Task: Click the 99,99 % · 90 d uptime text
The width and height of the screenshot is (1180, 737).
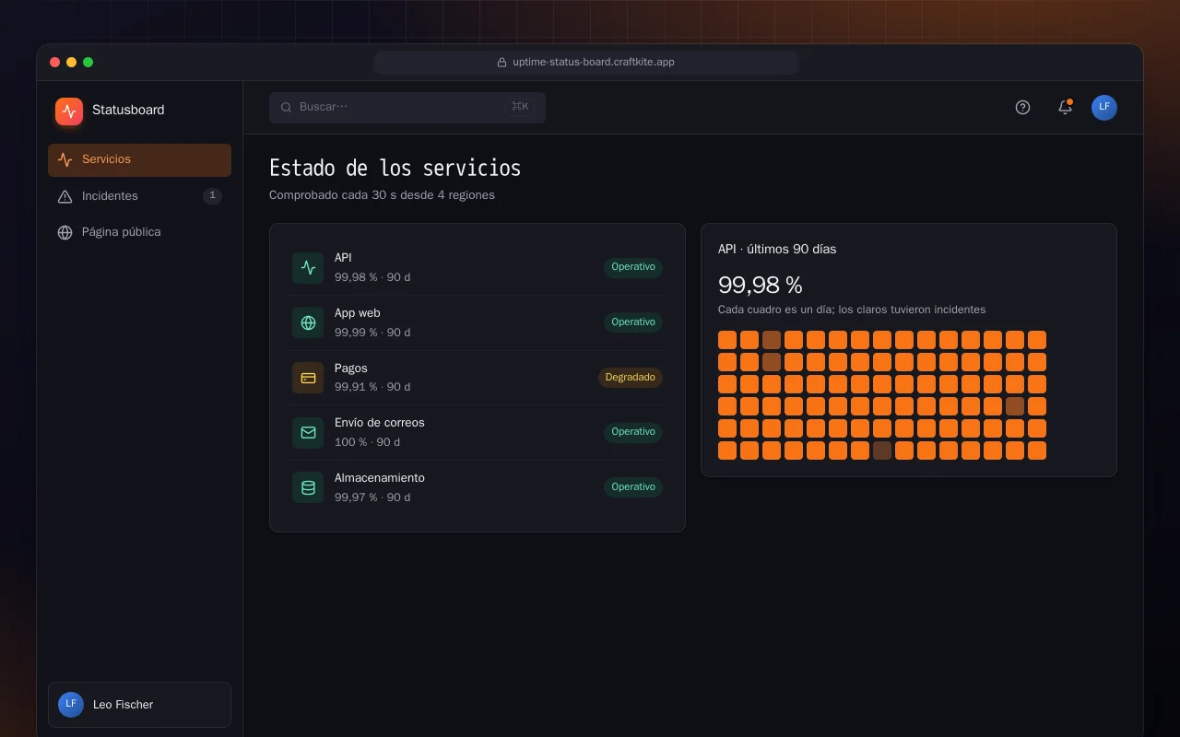Action: (x=372, y=333)
